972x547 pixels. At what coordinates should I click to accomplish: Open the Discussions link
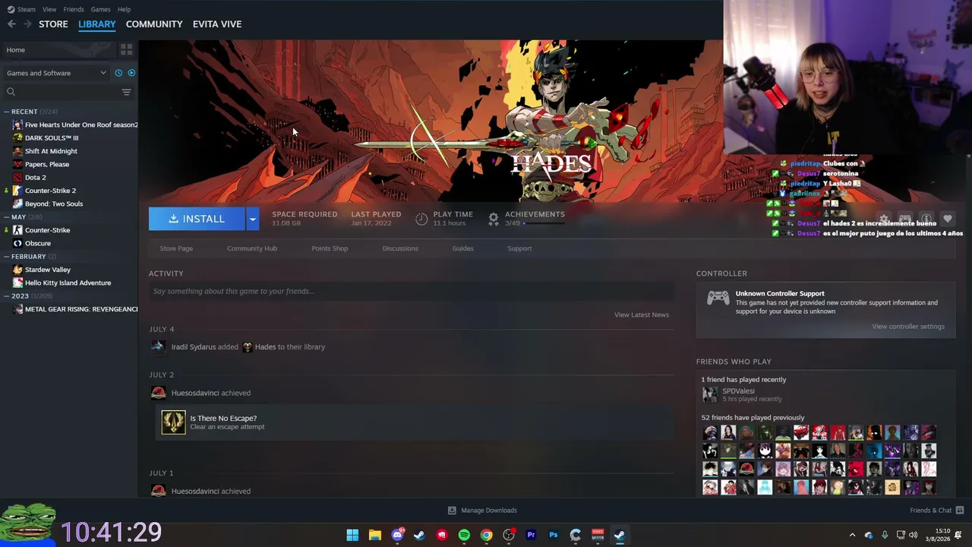(400, 248)
